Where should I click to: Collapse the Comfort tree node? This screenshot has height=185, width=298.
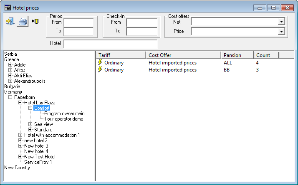click(30, 108)
